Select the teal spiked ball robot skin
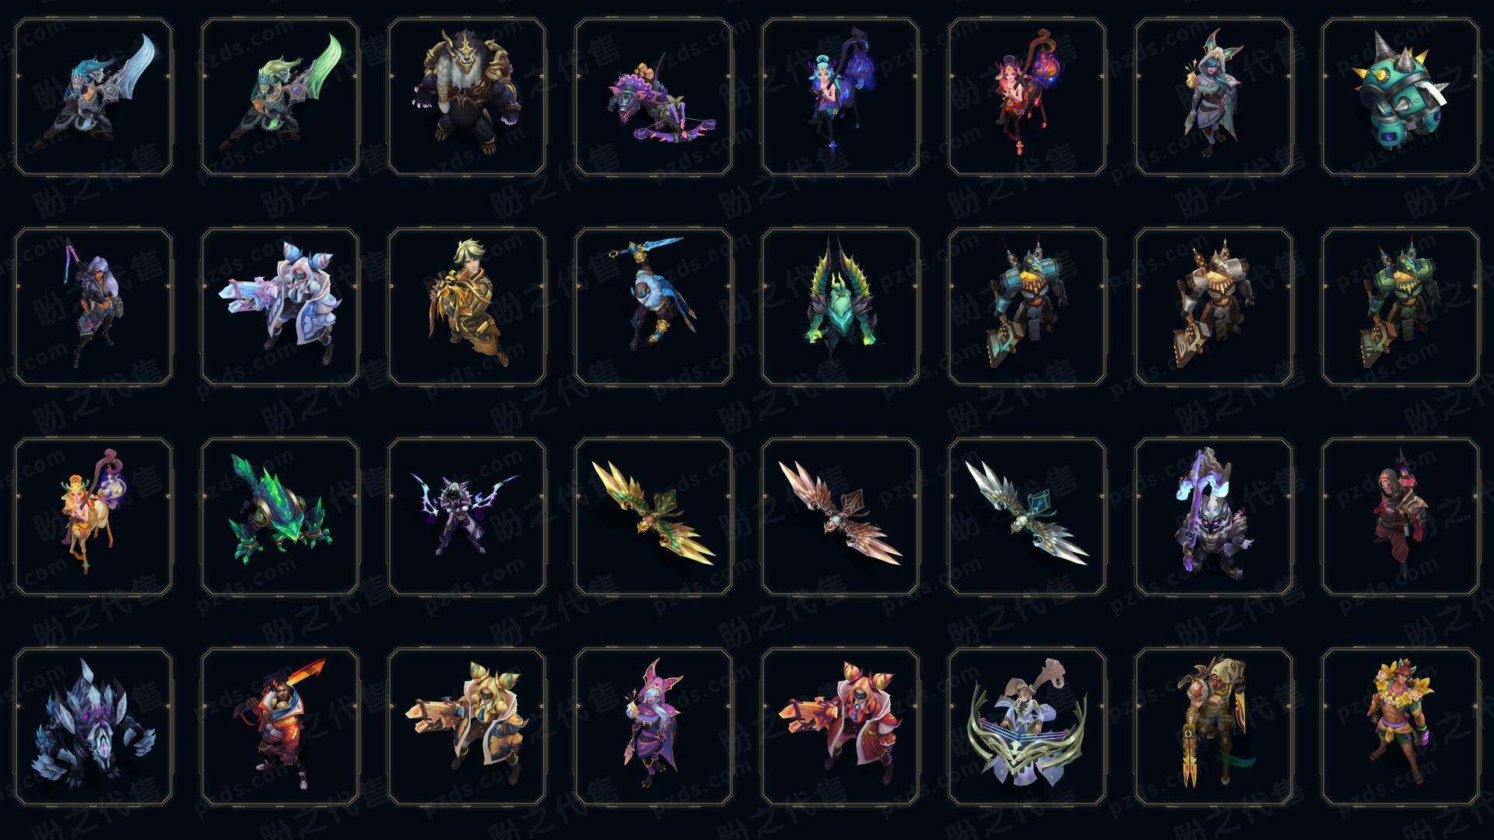 click(x=1401, y=97)
